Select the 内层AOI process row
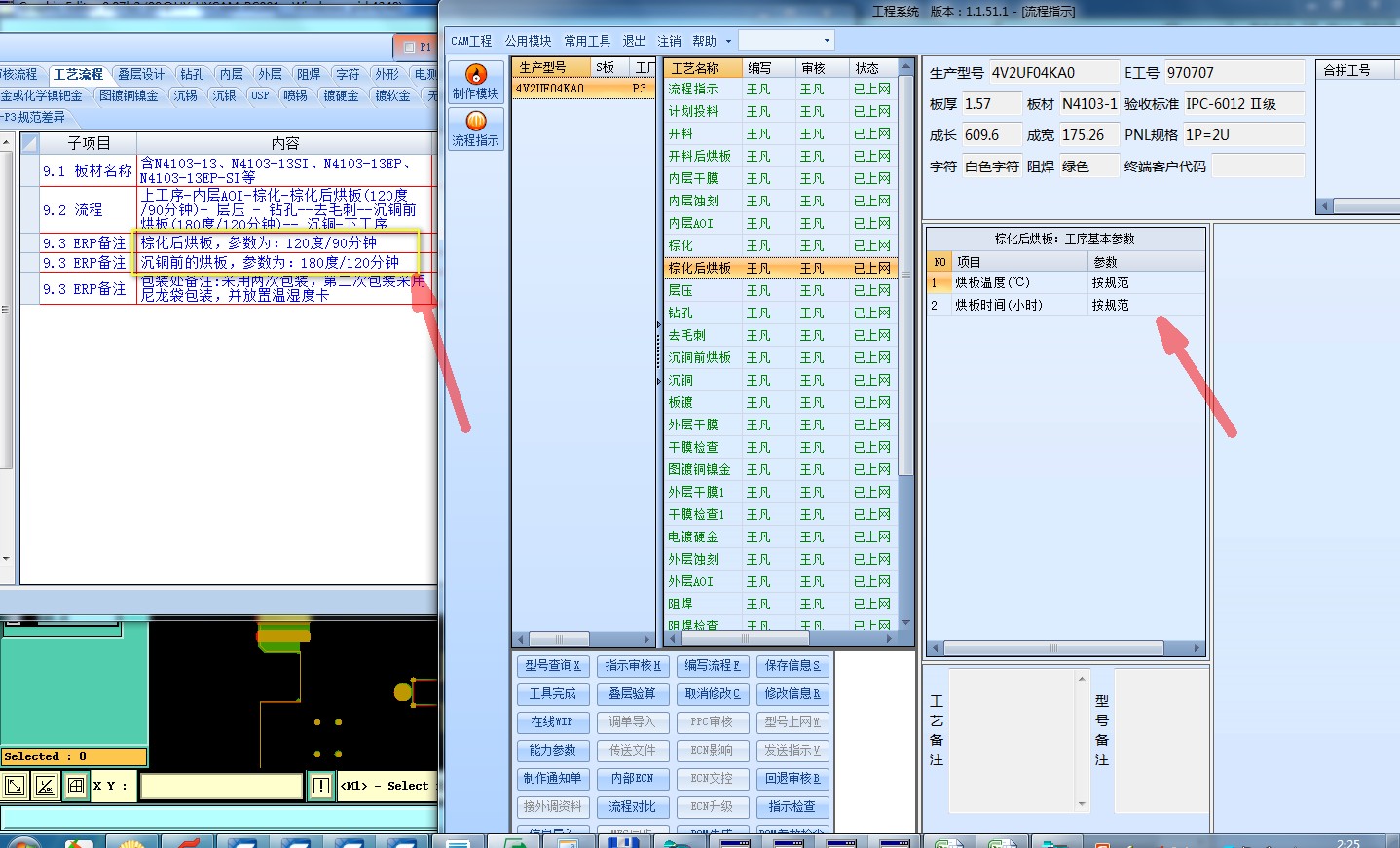 click(x=781, y=223)
